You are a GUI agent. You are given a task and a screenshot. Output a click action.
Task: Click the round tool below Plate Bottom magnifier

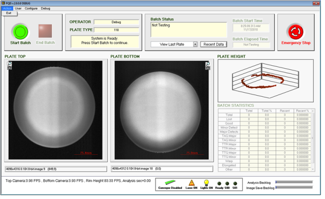pos(208,68)
